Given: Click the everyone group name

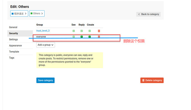Looking at the screenshot, I should coord(41,37).
